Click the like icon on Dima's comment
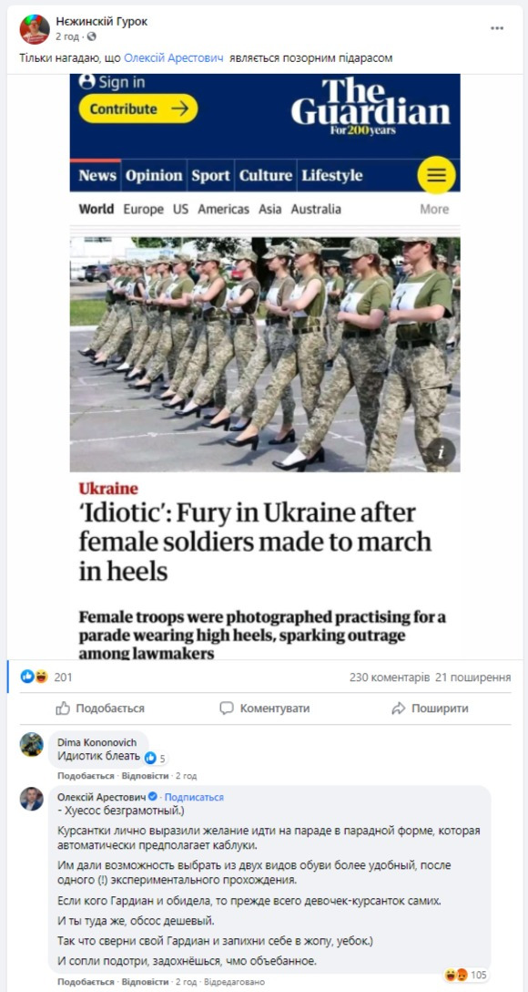This screenshot has height=992, width=528. [x=150, y=758]
